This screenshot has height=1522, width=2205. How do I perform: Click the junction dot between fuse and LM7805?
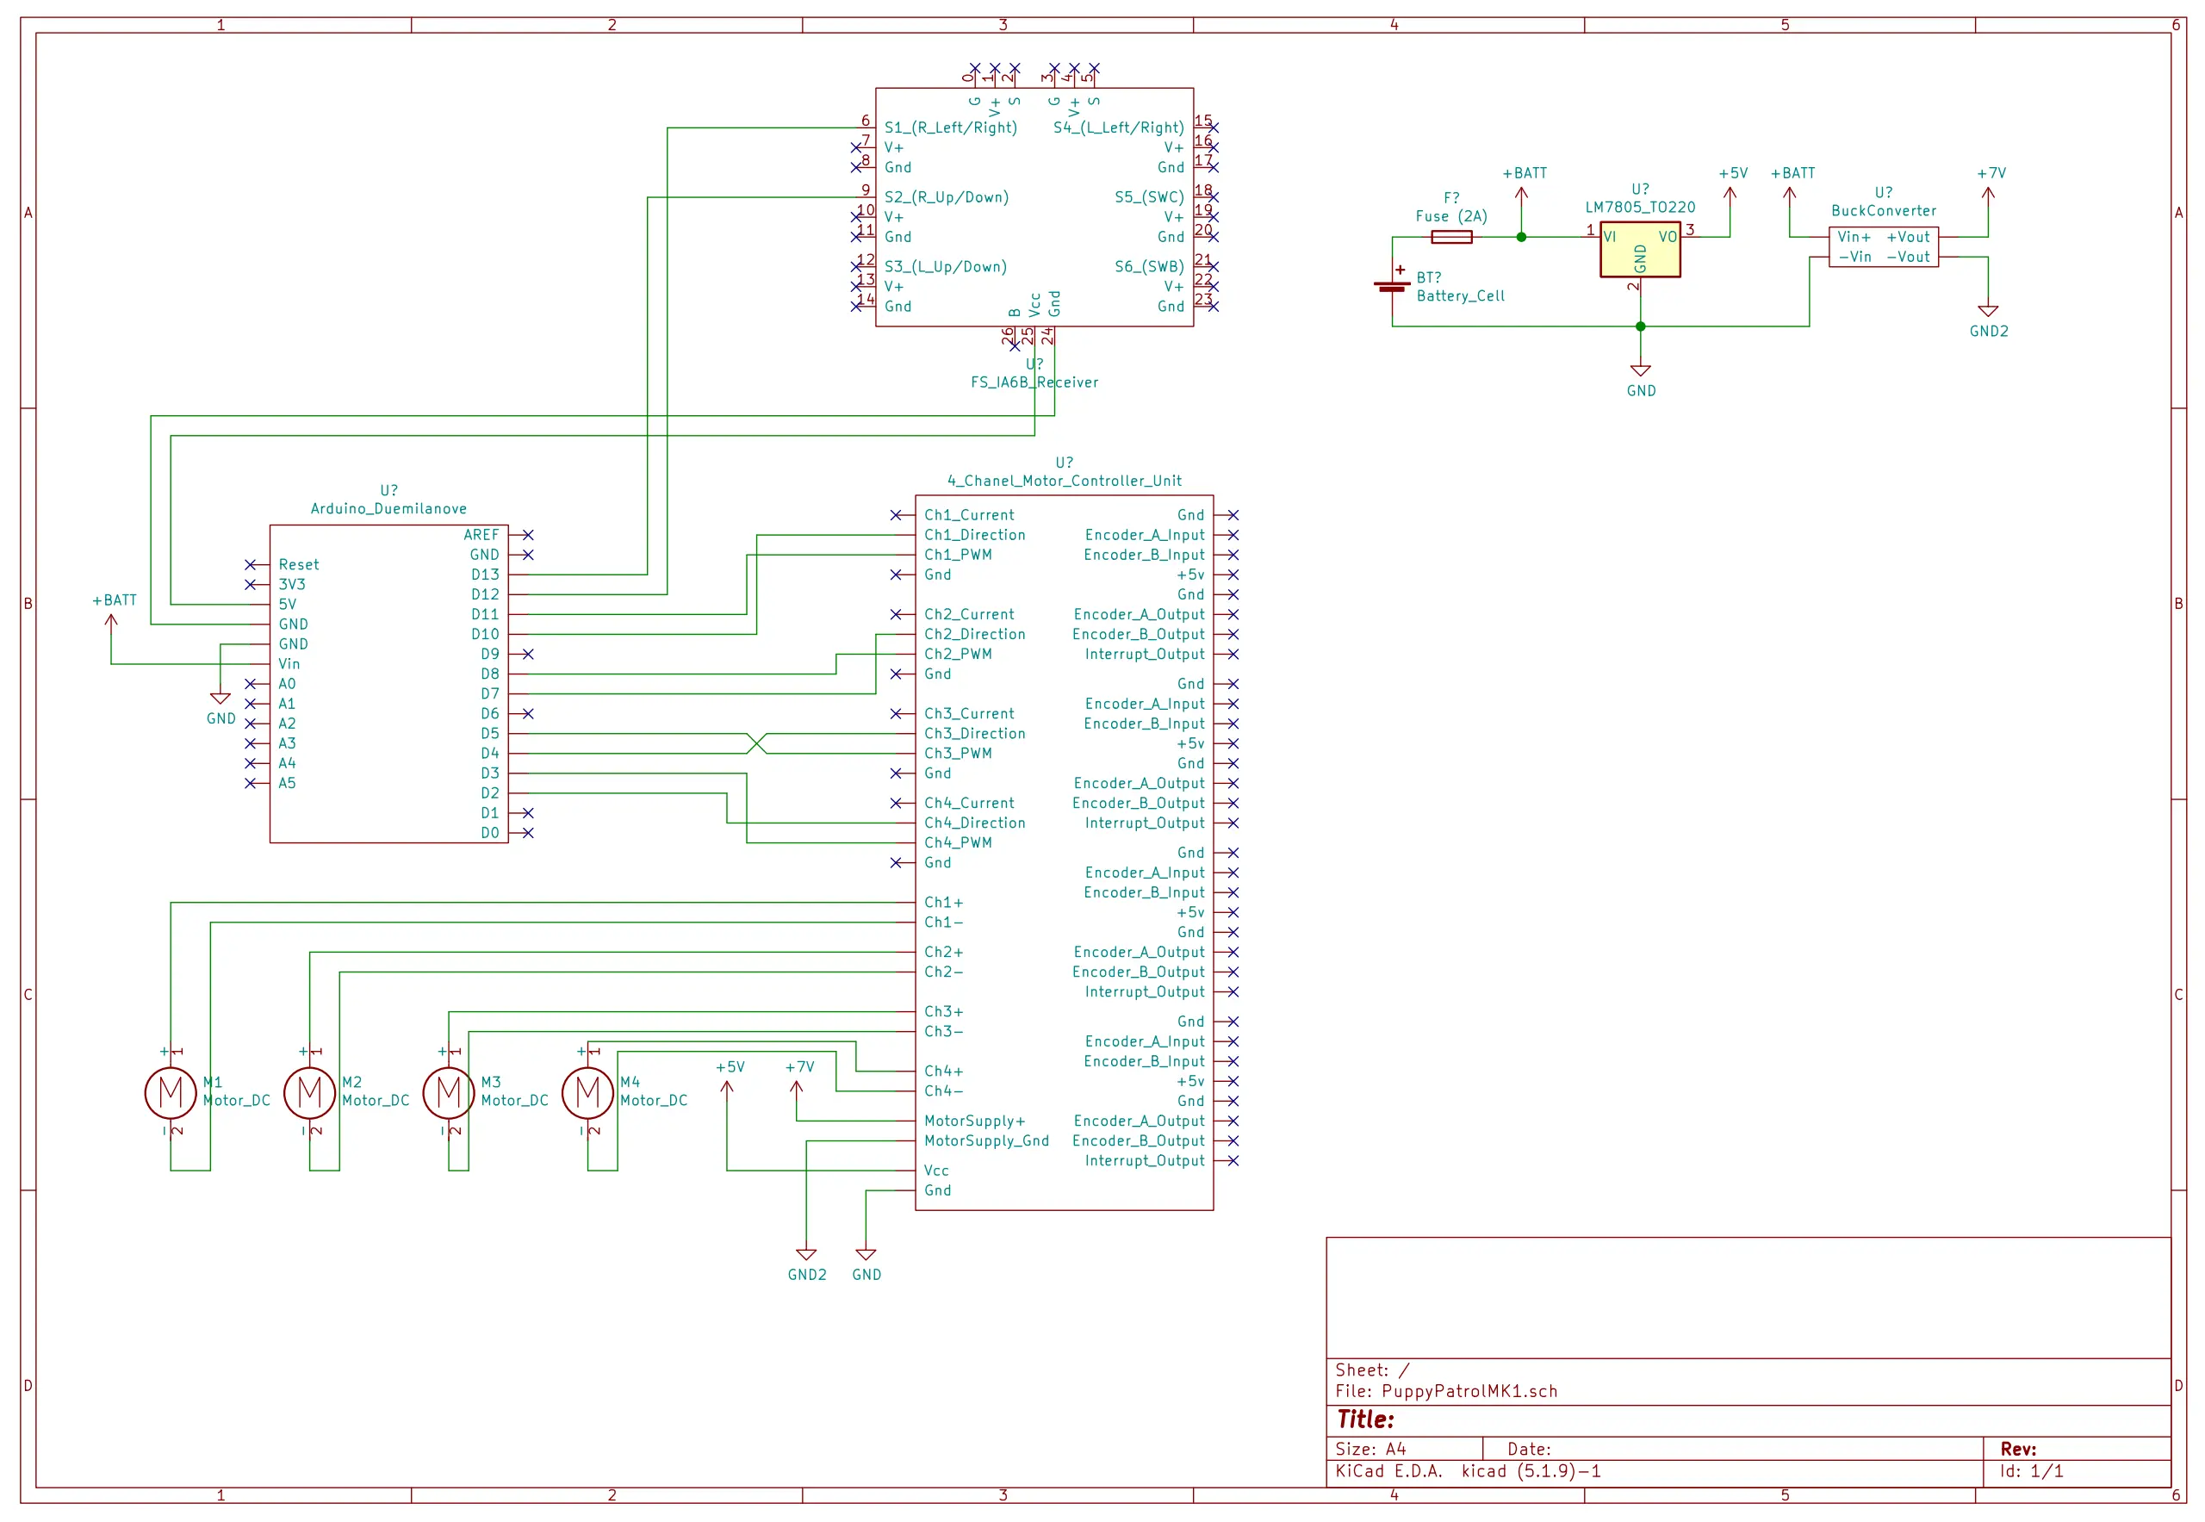pos(1521,238)
